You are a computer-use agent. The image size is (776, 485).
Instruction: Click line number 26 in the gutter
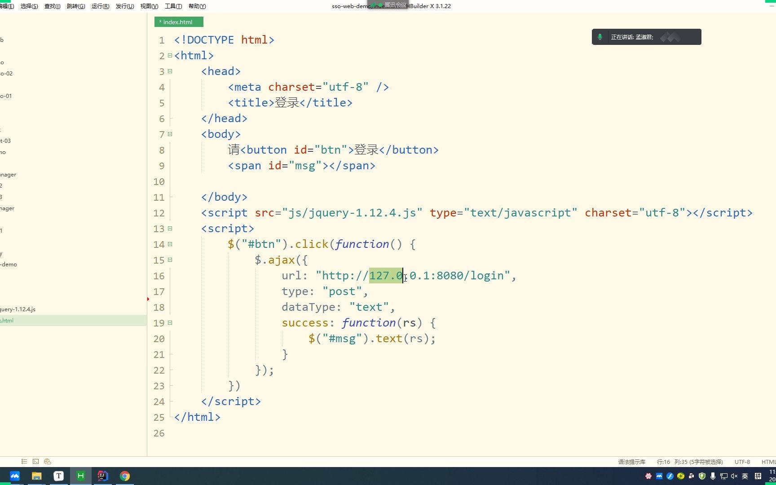pyautogui.click(x=159, y=433)
